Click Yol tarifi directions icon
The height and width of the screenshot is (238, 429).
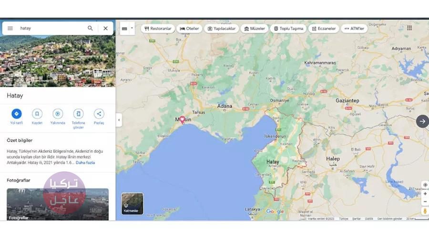[x=16, y=114]
